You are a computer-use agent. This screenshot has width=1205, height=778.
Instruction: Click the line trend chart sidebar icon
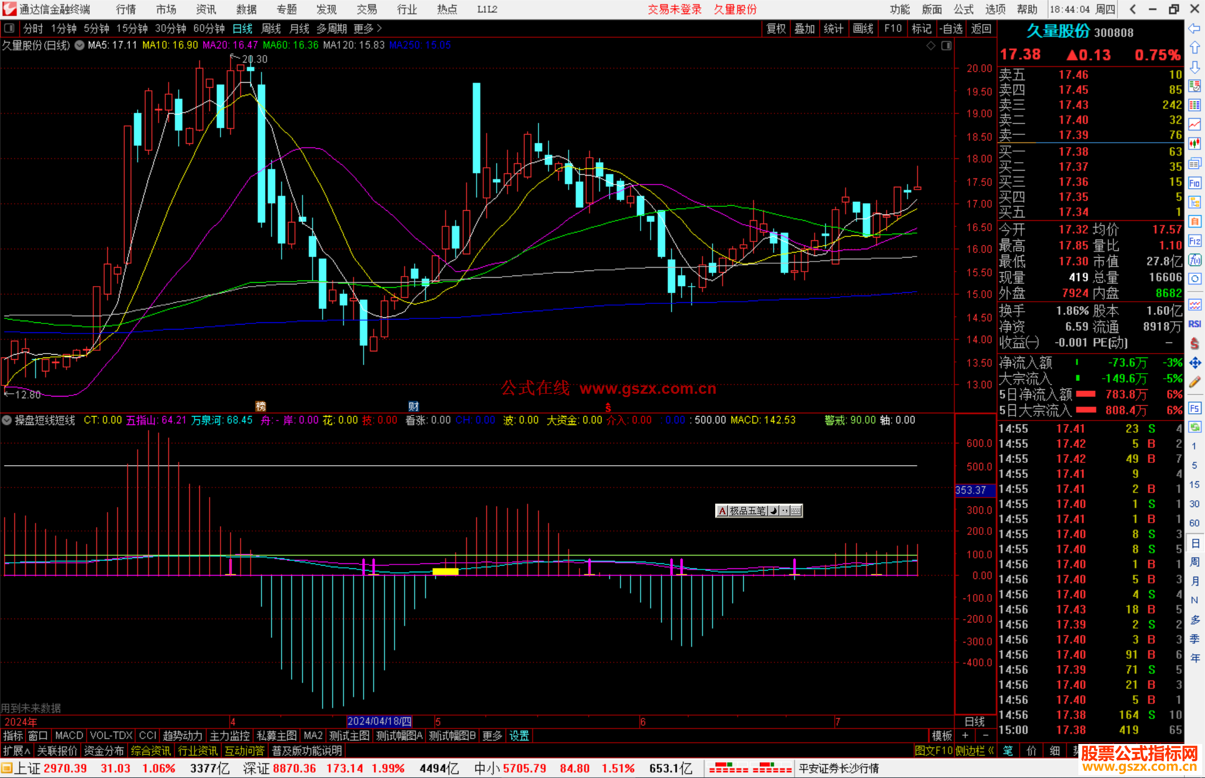[1194, 124]
